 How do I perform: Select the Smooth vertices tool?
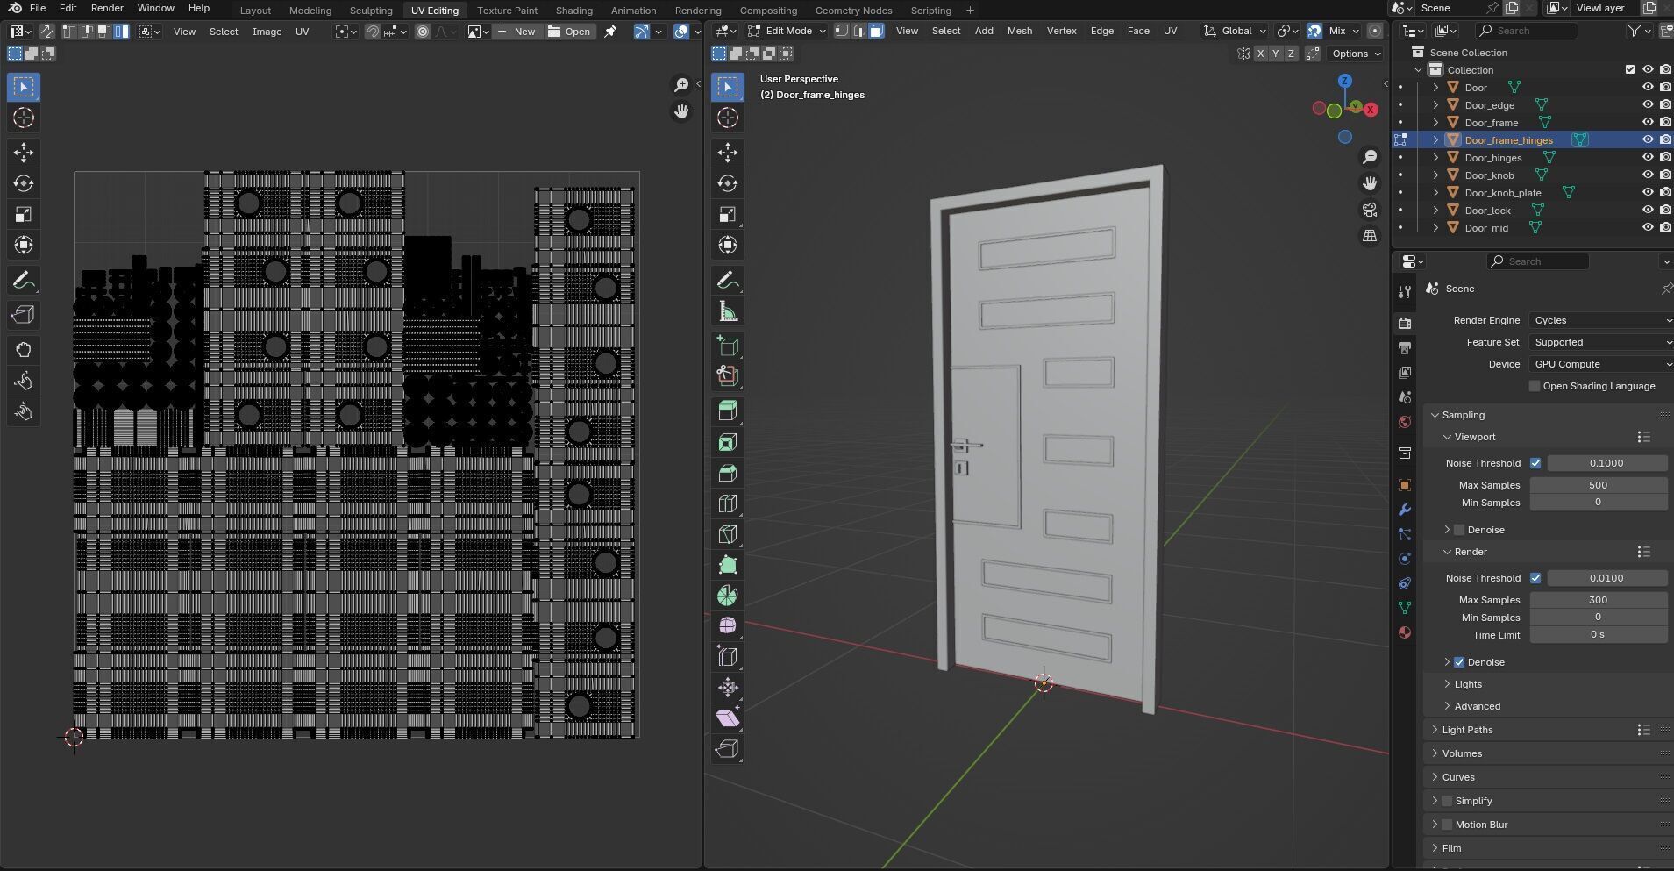727,626
